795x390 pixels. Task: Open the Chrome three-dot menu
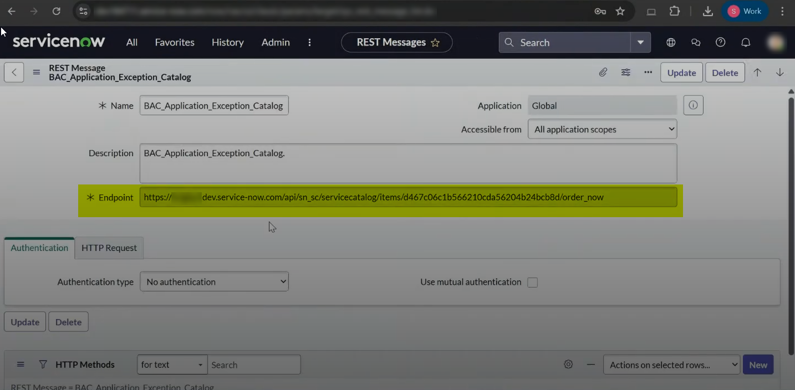pos(782,11)
